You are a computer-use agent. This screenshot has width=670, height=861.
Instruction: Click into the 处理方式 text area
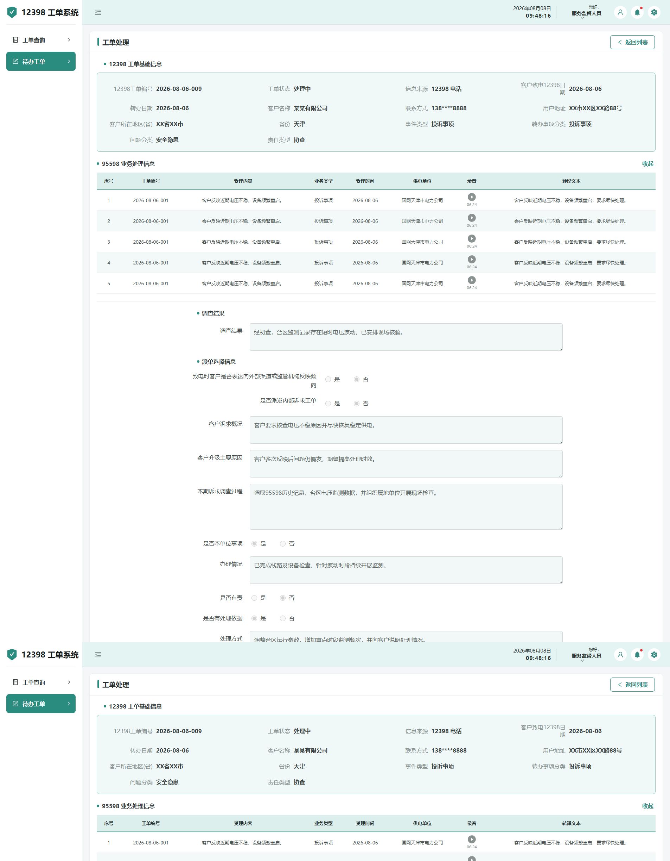point(406,637)
